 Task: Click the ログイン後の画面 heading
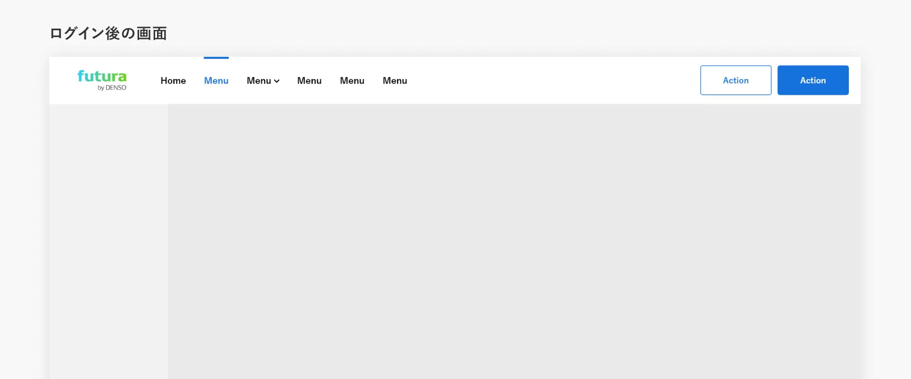click(x=108, y=33)
